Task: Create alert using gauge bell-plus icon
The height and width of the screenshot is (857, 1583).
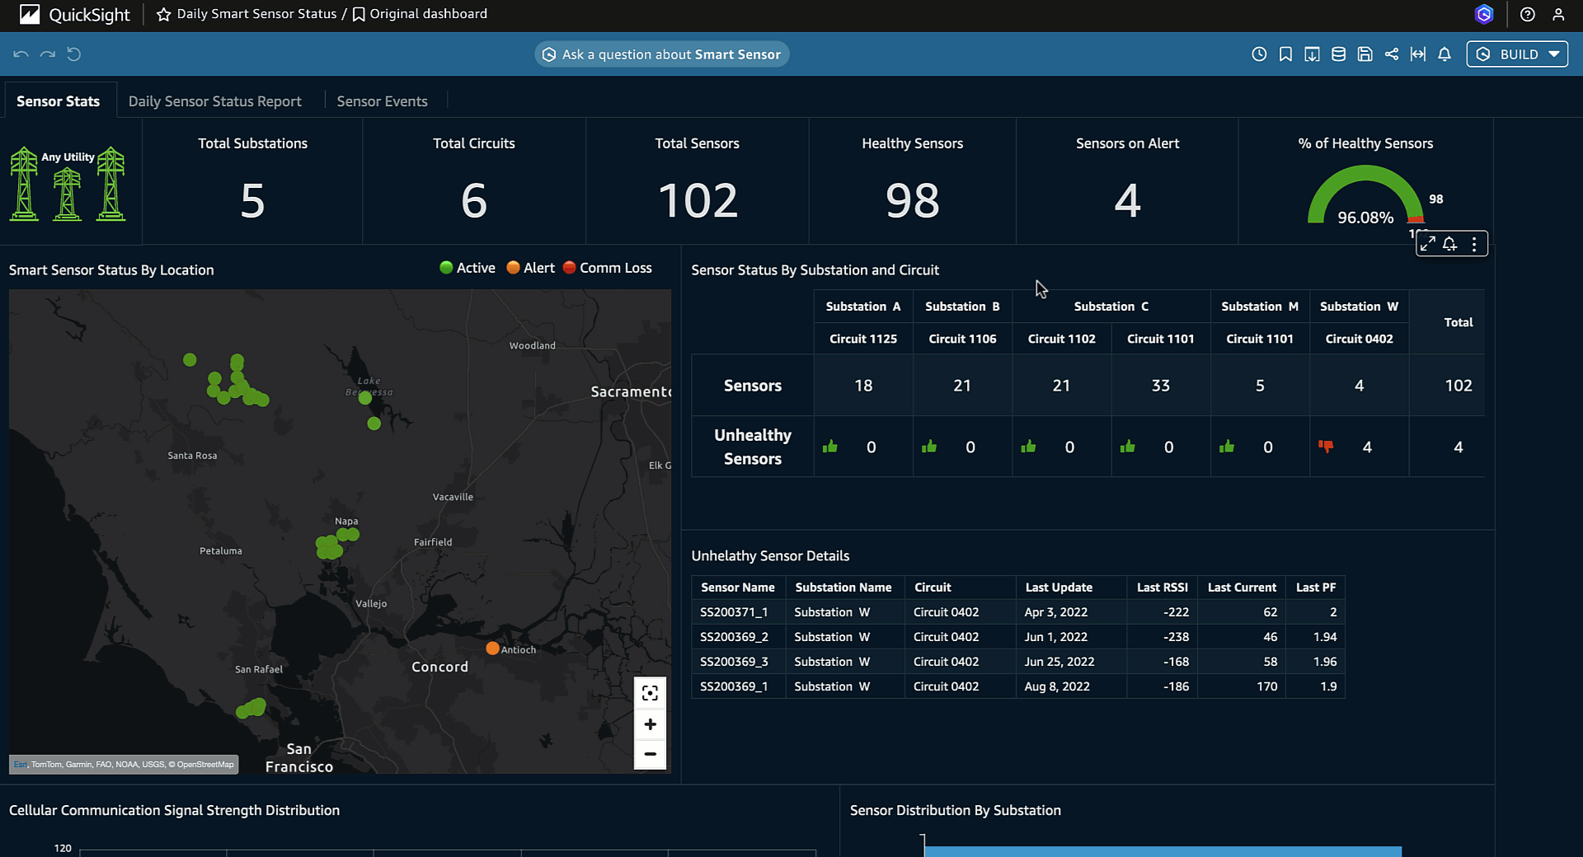Action: pos(1450,244)
